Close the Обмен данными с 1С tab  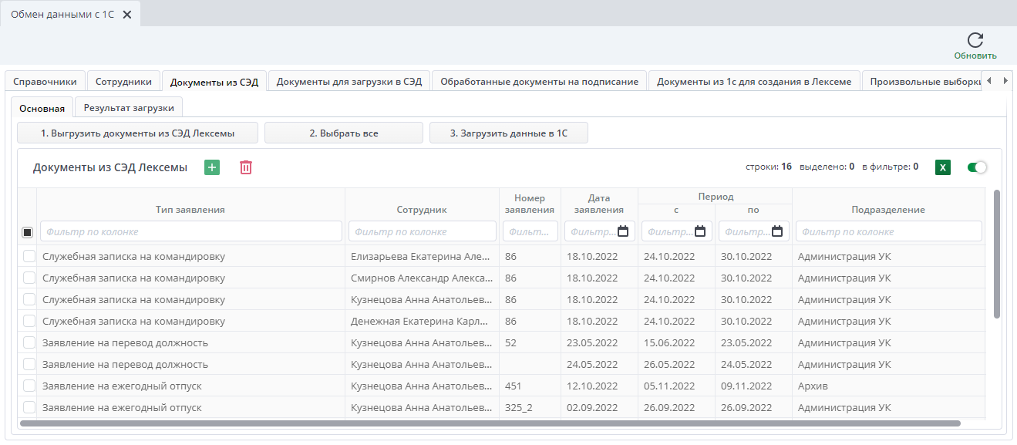coord(127,15)
